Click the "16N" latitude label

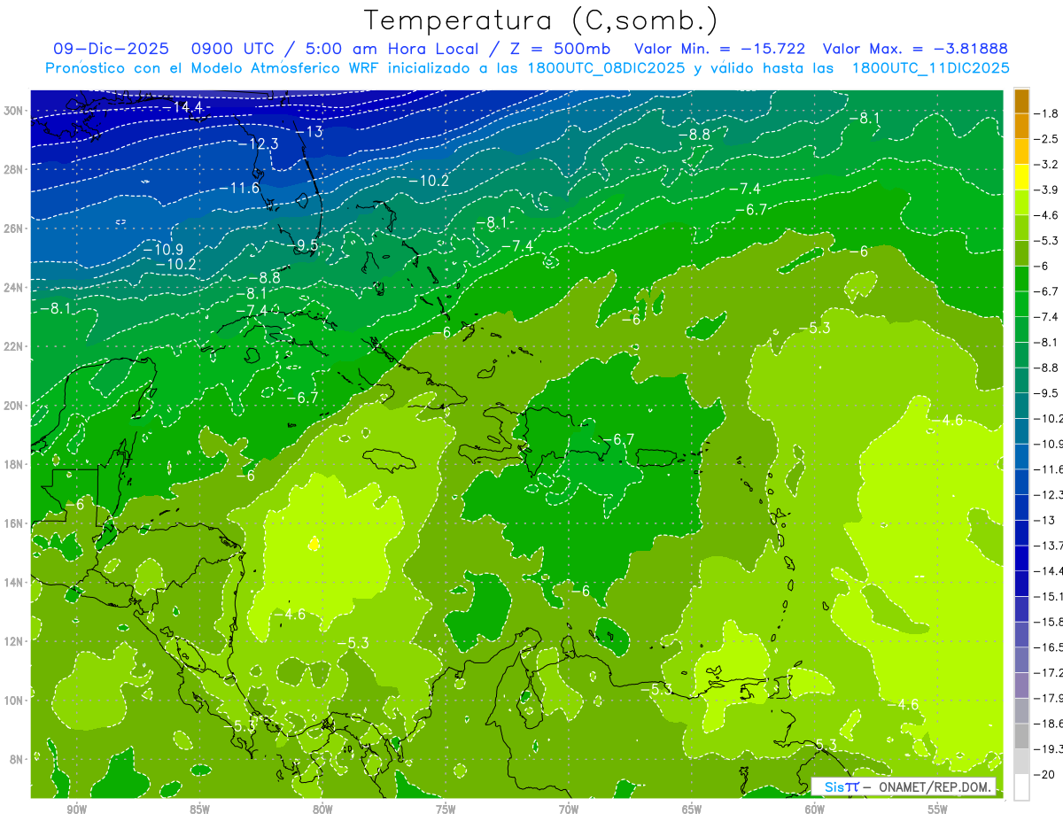14,523
